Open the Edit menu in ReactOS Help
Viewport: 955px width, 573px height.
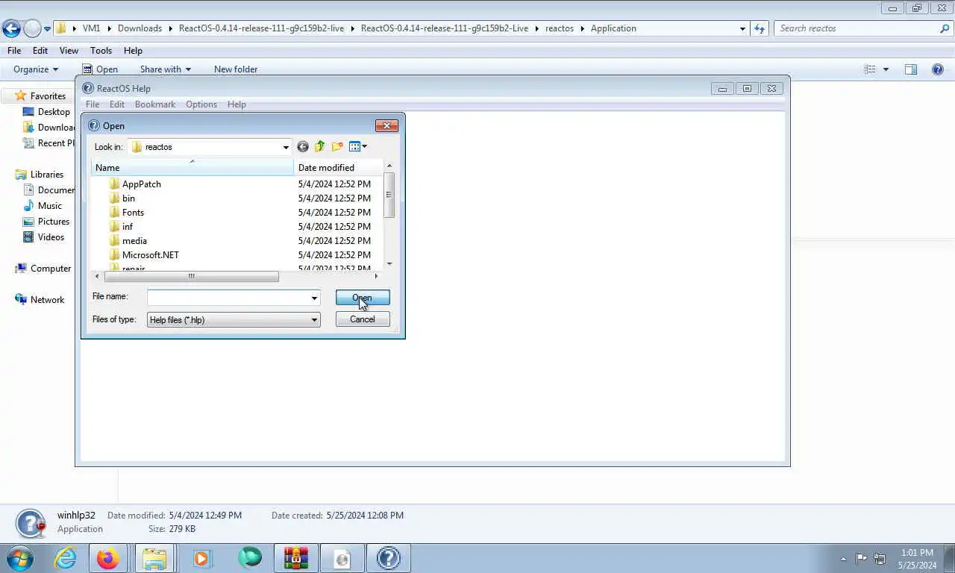[117, 104]
